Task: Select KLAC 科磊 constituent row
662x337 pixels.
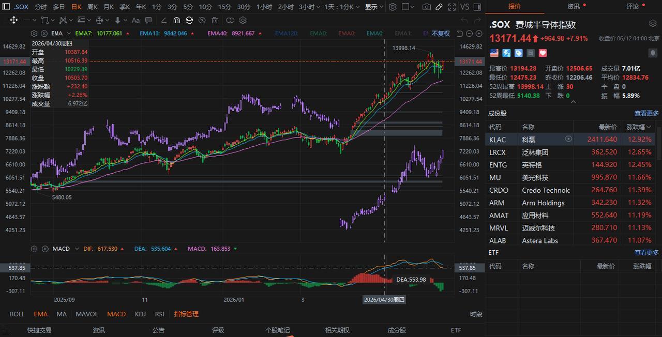Action: tap(571, 140)
